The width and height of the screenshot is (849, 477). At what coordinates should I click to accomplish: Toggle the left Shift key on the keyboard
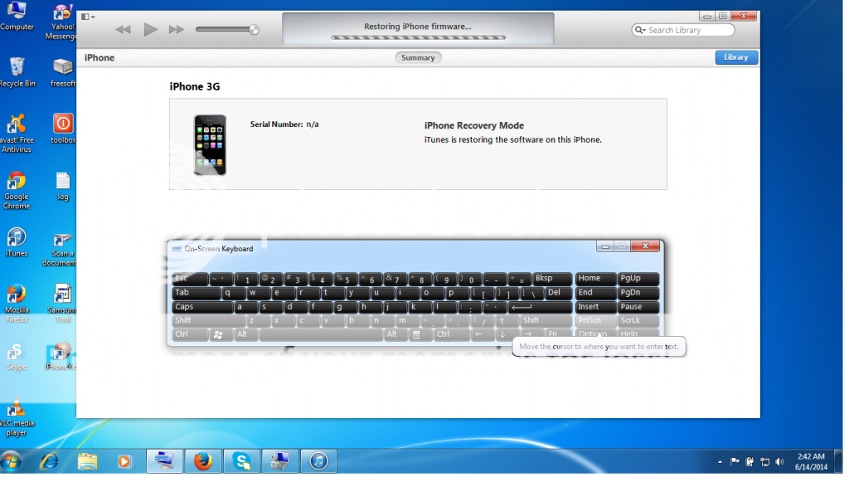[x=206, y=321]
